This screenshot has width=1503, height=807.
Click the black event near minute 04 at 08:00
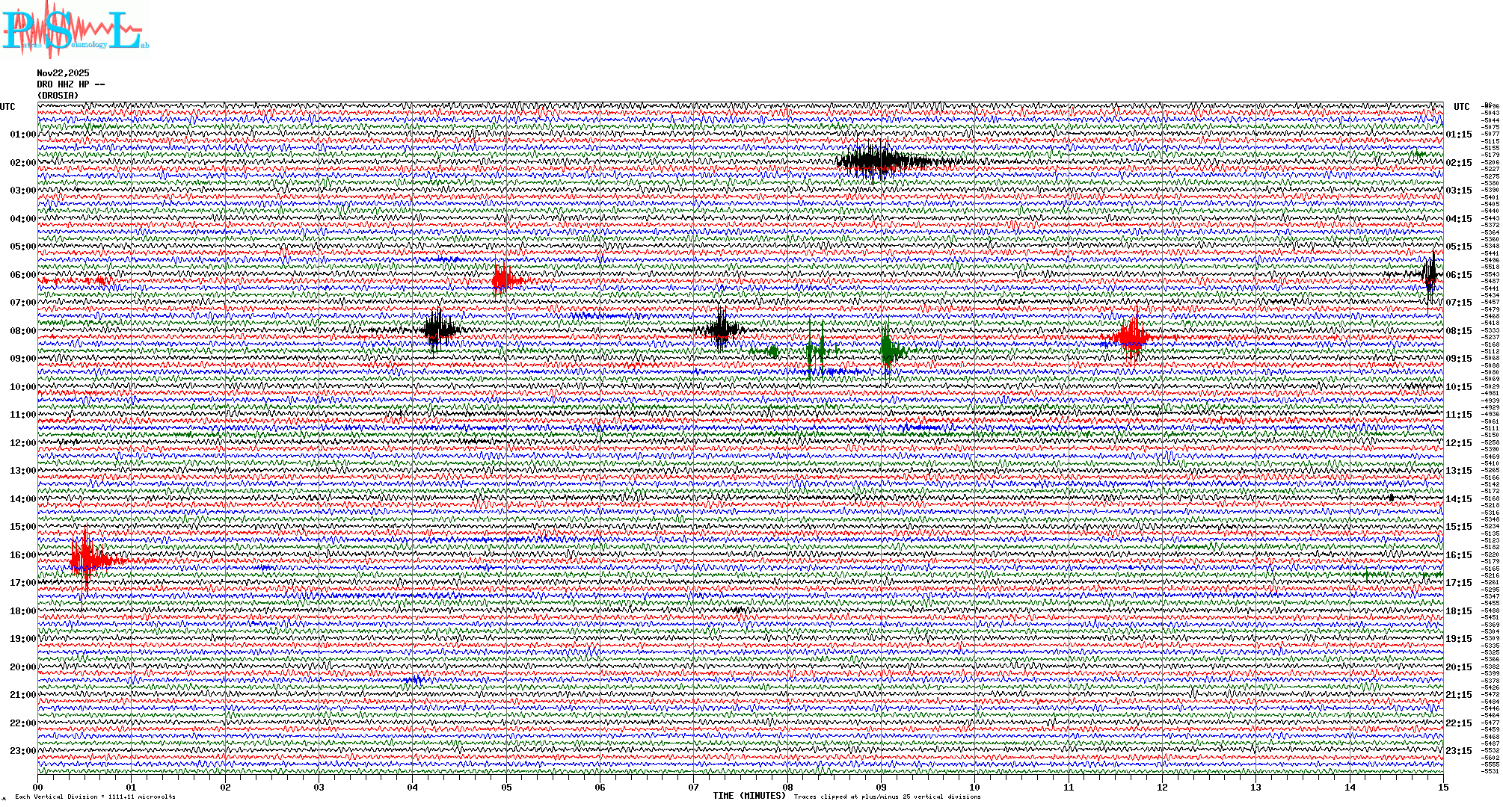pyautogui.click(x=440, y=329)
